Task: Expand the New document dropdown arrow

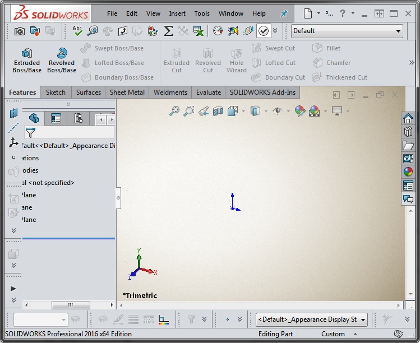Action: pos(319,13)
